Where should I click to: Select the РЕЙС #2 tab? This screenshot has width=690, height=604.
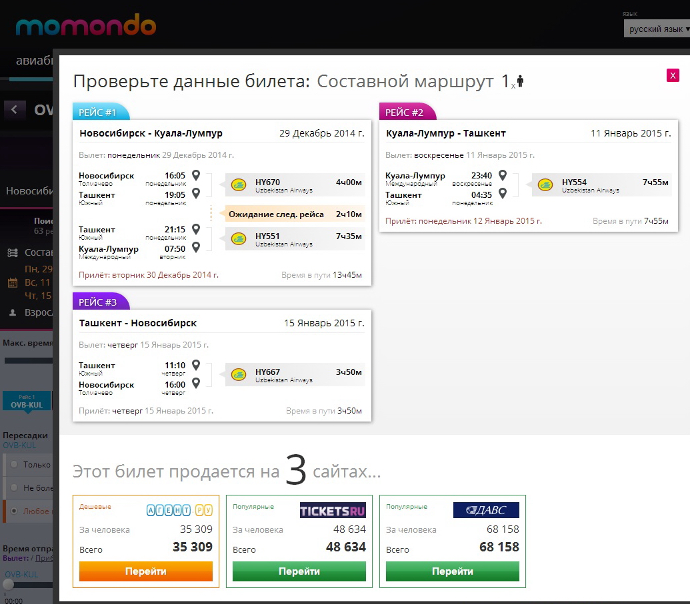click(407, 112)
